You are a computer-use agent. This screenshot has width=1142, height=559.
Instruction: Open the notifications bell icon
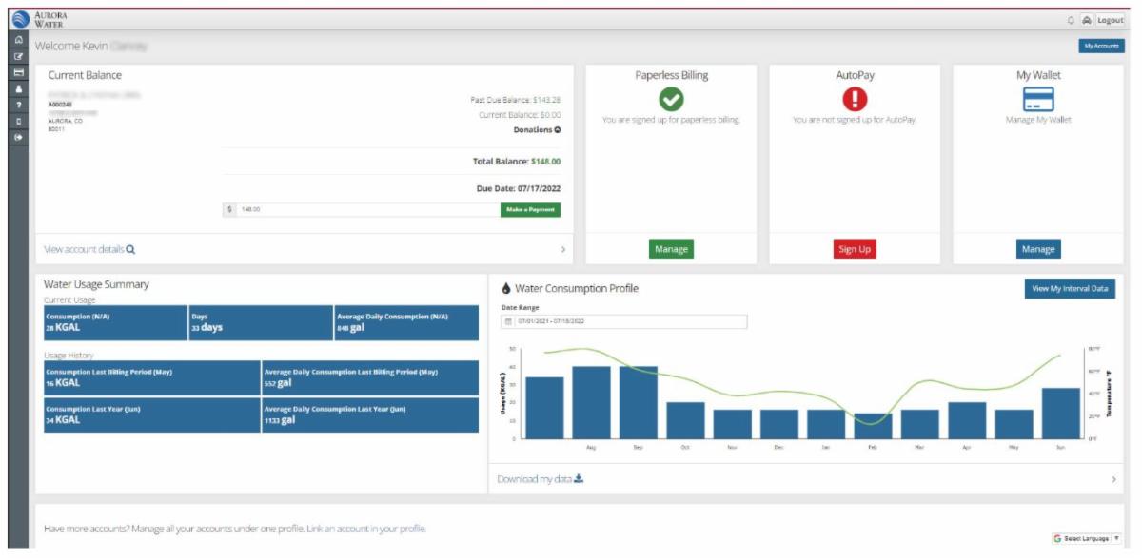click(x=1071, y=20)
